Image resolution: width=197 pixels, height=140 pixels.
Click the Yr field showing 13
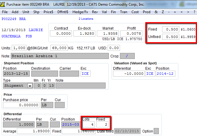(x=51, y=86)
